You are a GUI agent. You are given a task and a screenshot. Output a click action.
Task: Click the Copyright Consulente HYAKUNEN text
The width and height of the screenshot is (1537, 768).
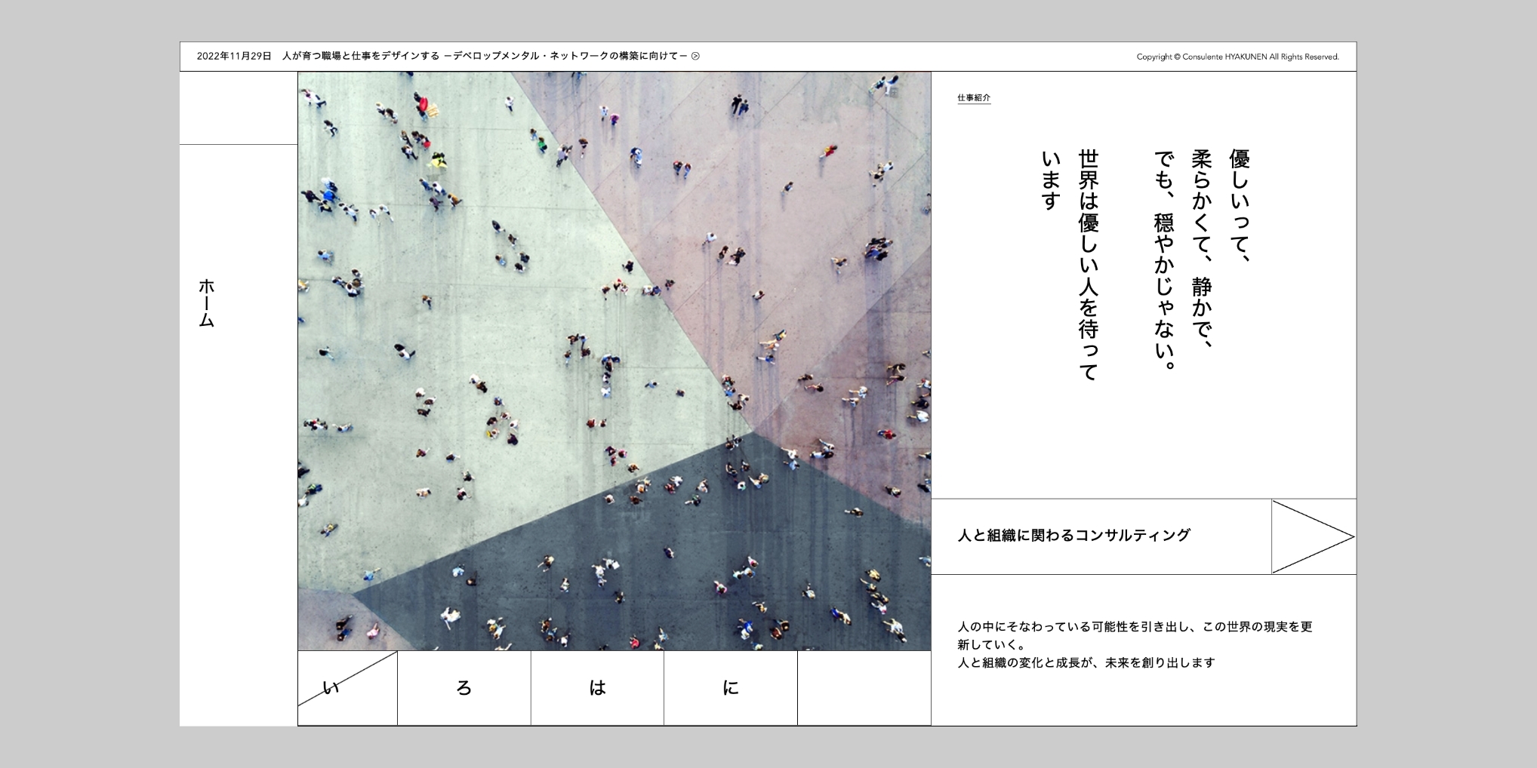tap(1237, 57)
